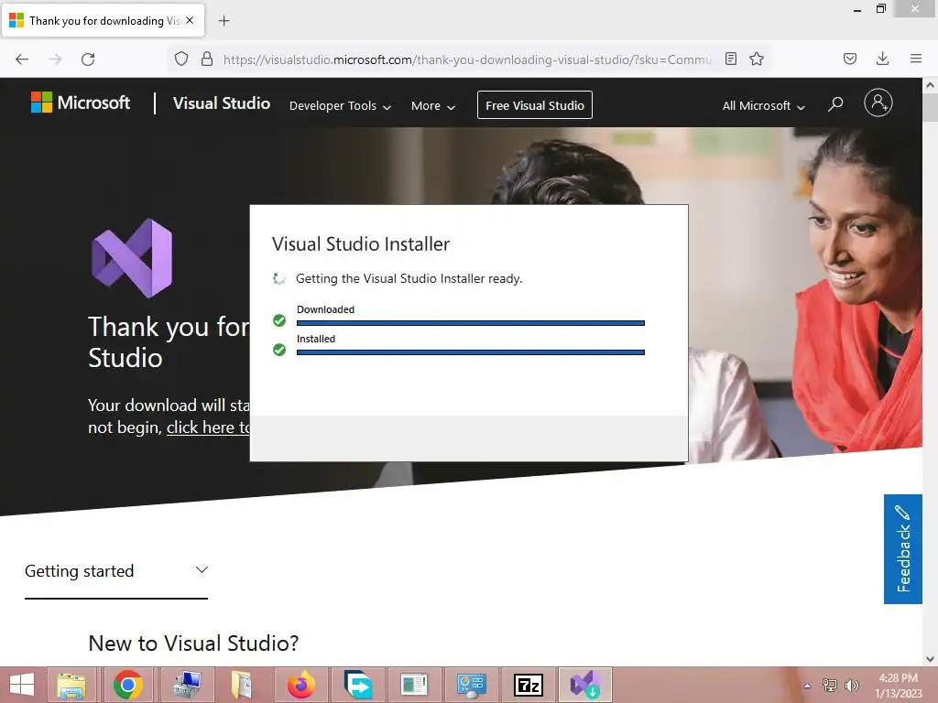Click the Installed progress bar
Viewport: 938px width, 703px height.
click(x=470, y=352)
